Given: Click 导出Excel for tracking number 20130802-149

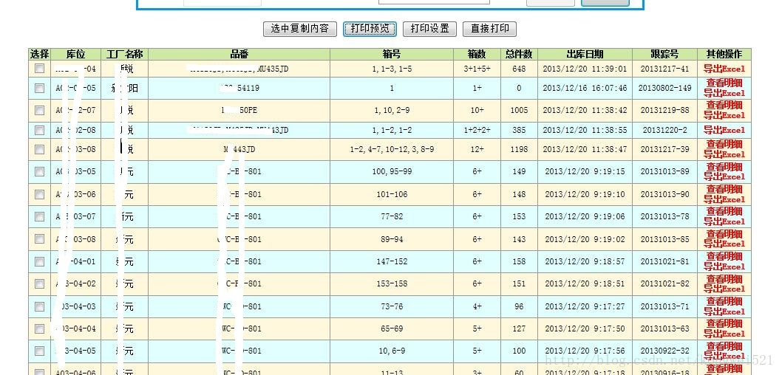Looking at the screenshot, I should click(724, 93).
